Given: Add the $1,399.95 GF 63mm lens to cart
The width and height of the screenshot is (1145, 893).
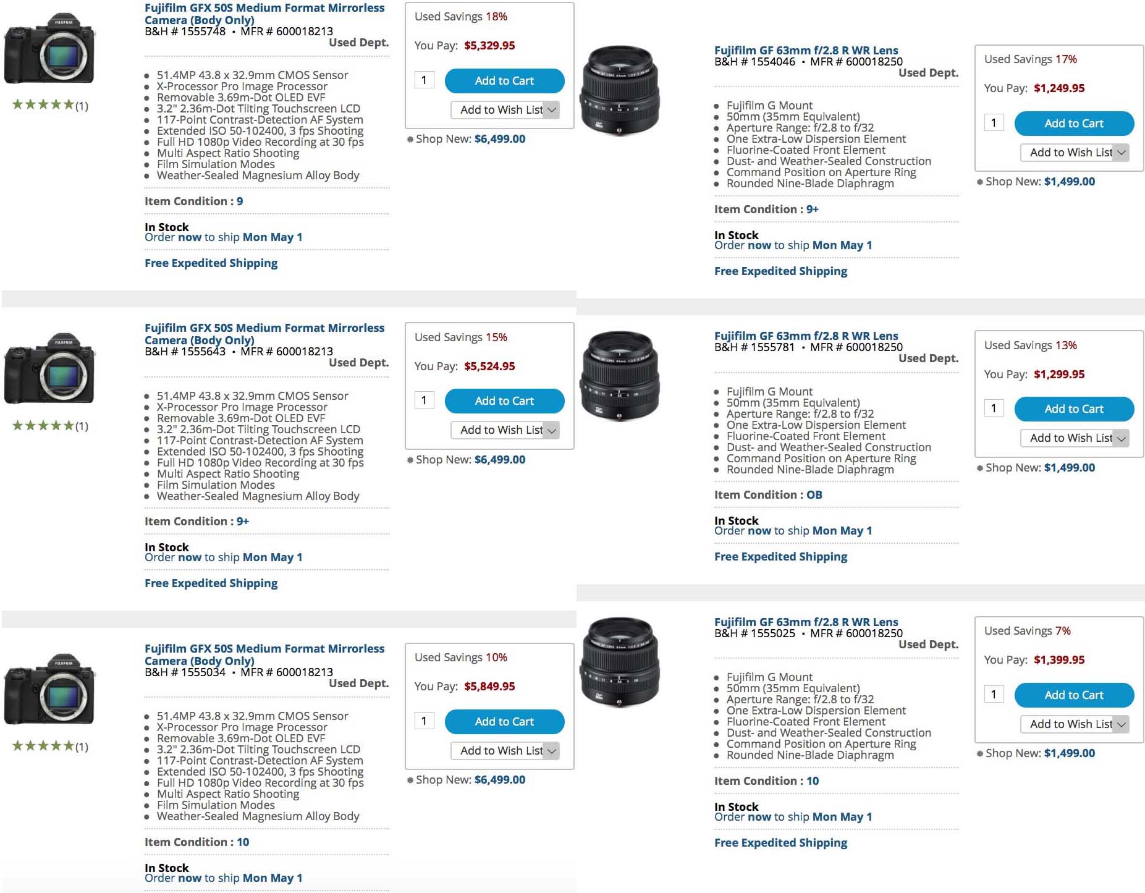Looking at the screenshot, I should pos(1074,695).
